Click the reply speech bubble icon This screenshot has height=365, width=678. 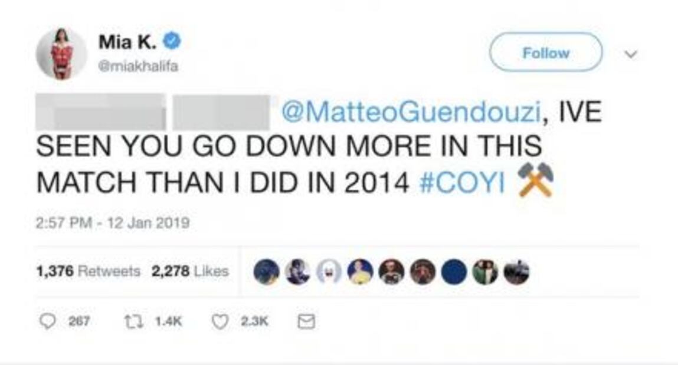click(45, 321)
